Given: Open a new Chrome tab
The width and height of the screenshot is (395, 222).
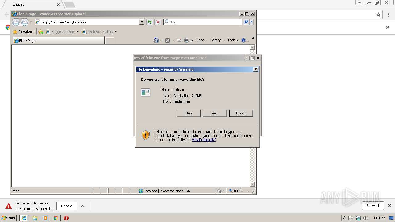Looking at the screenshot, I should pos(70,5).
